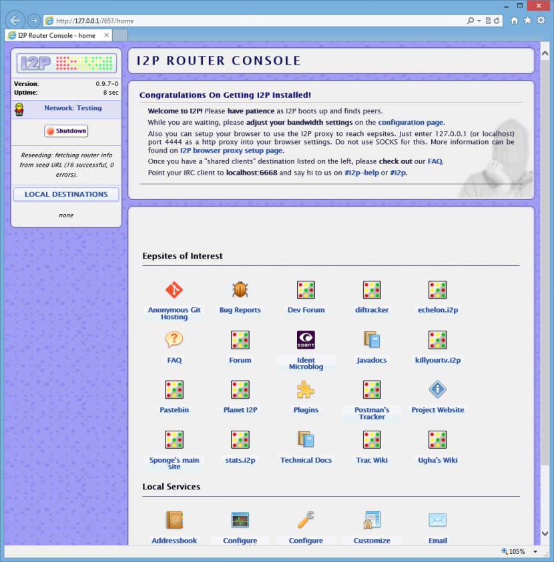Toggle compatibility view icon in address bar
Image resolution: width=554 pixels, height=562 pixels.
click(x=489, y=21)
